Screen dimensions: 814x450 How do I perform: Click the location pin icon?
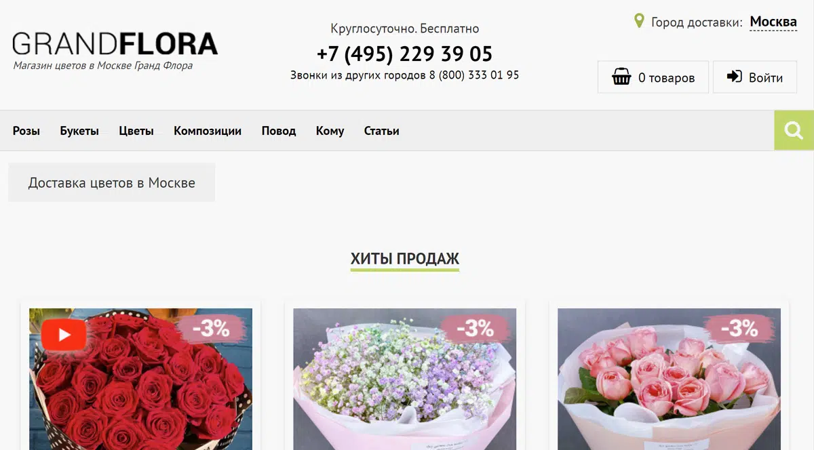pos(638,21)
